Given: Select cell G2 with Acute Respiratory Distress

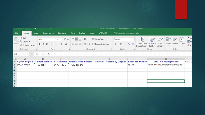Looking at the screenshot, I should tap(166, 65).
